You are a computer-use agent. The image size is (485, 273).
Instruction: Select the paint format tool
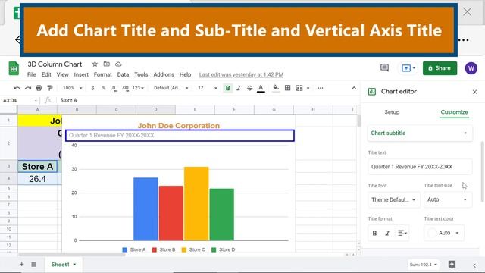point(50,88)
